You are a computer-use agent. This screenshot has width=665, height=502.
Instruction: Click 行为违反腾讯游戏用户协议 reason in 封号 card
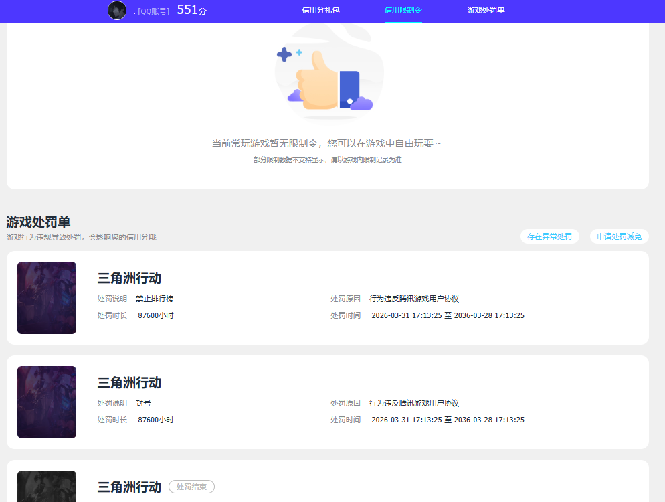pyautogui.click(x=414, y=403)
